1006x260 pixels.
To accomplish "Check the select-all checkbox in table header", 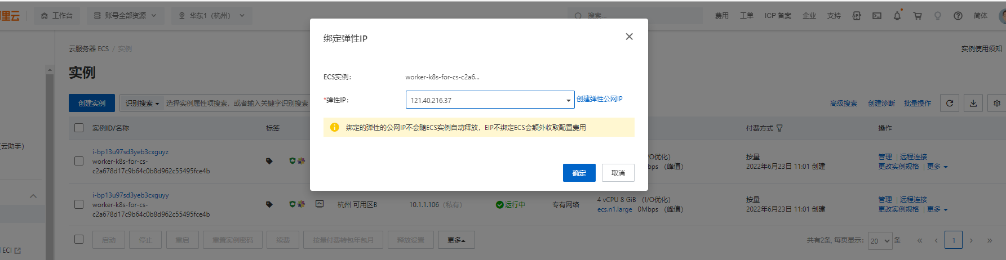I will 79,128.
